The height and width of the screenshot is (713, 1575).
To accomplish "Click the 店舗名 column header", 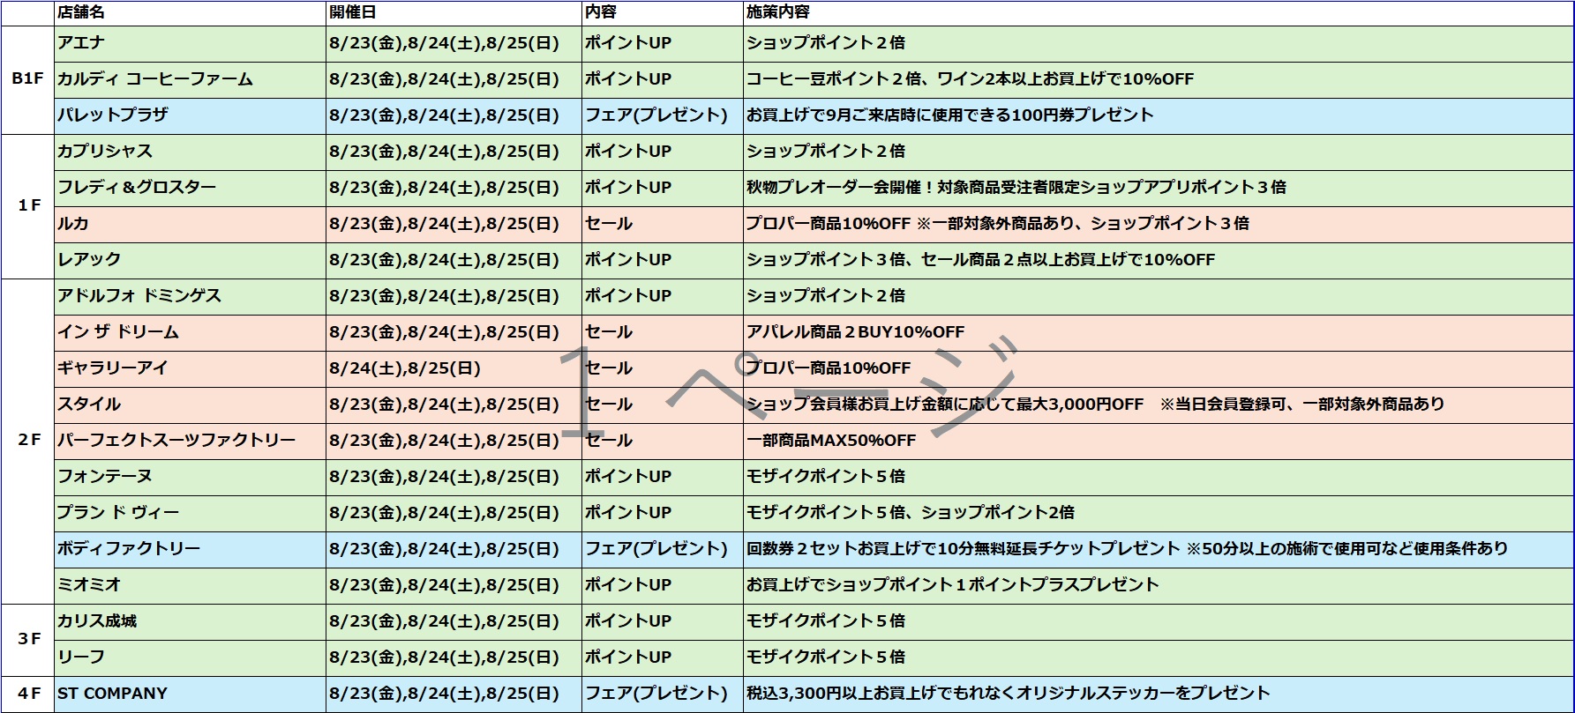I will tap(190, 12).
